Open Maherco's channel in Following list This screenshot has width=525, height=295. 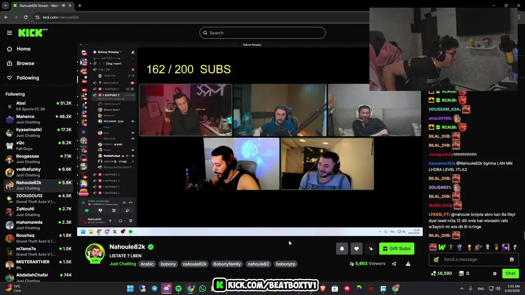tap(39, 119)
